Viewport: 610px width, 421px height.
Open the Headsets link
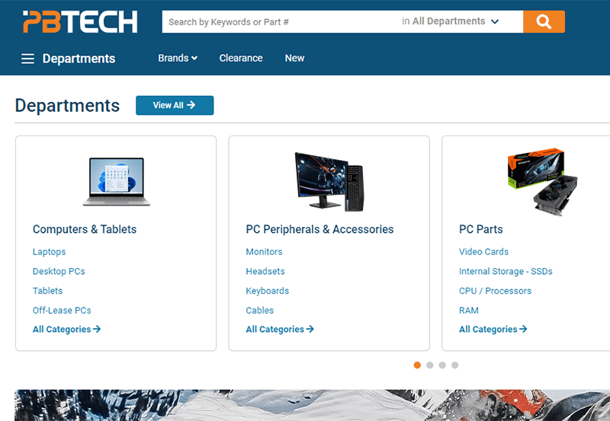tap(265, 271)
